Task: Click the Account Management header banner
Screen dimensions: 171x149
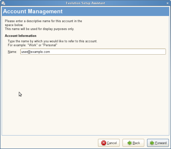Action: point(85,11)
